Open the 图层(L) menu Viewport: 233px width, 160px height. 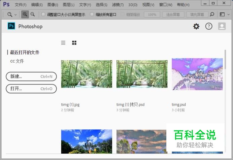pos(68,5)
